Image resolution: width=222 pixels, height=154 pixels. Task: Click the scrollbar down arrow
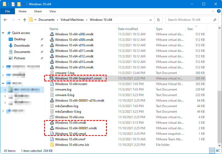(219, 146)
